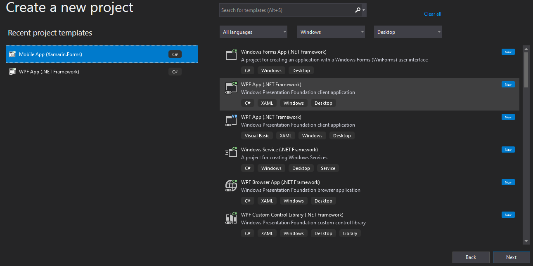Click the C# WPF App template icon
Image resolution: width=533 pixels, height=266 pixels.
pyautogui.click(x=231, y=88)
